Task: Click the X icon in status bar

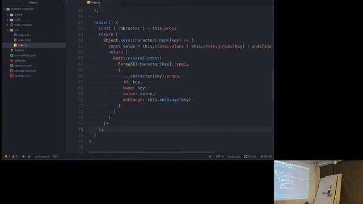Action: click(x=29, y=156)
